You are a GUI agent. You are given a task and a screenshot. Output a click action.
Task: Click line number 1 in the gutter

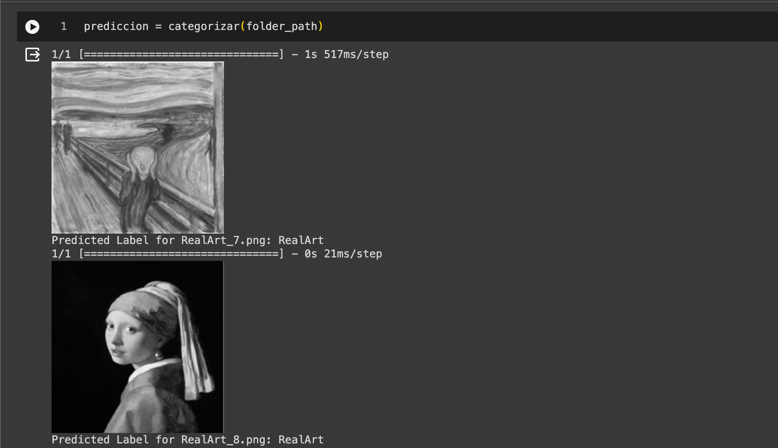[x=63, y=27]
